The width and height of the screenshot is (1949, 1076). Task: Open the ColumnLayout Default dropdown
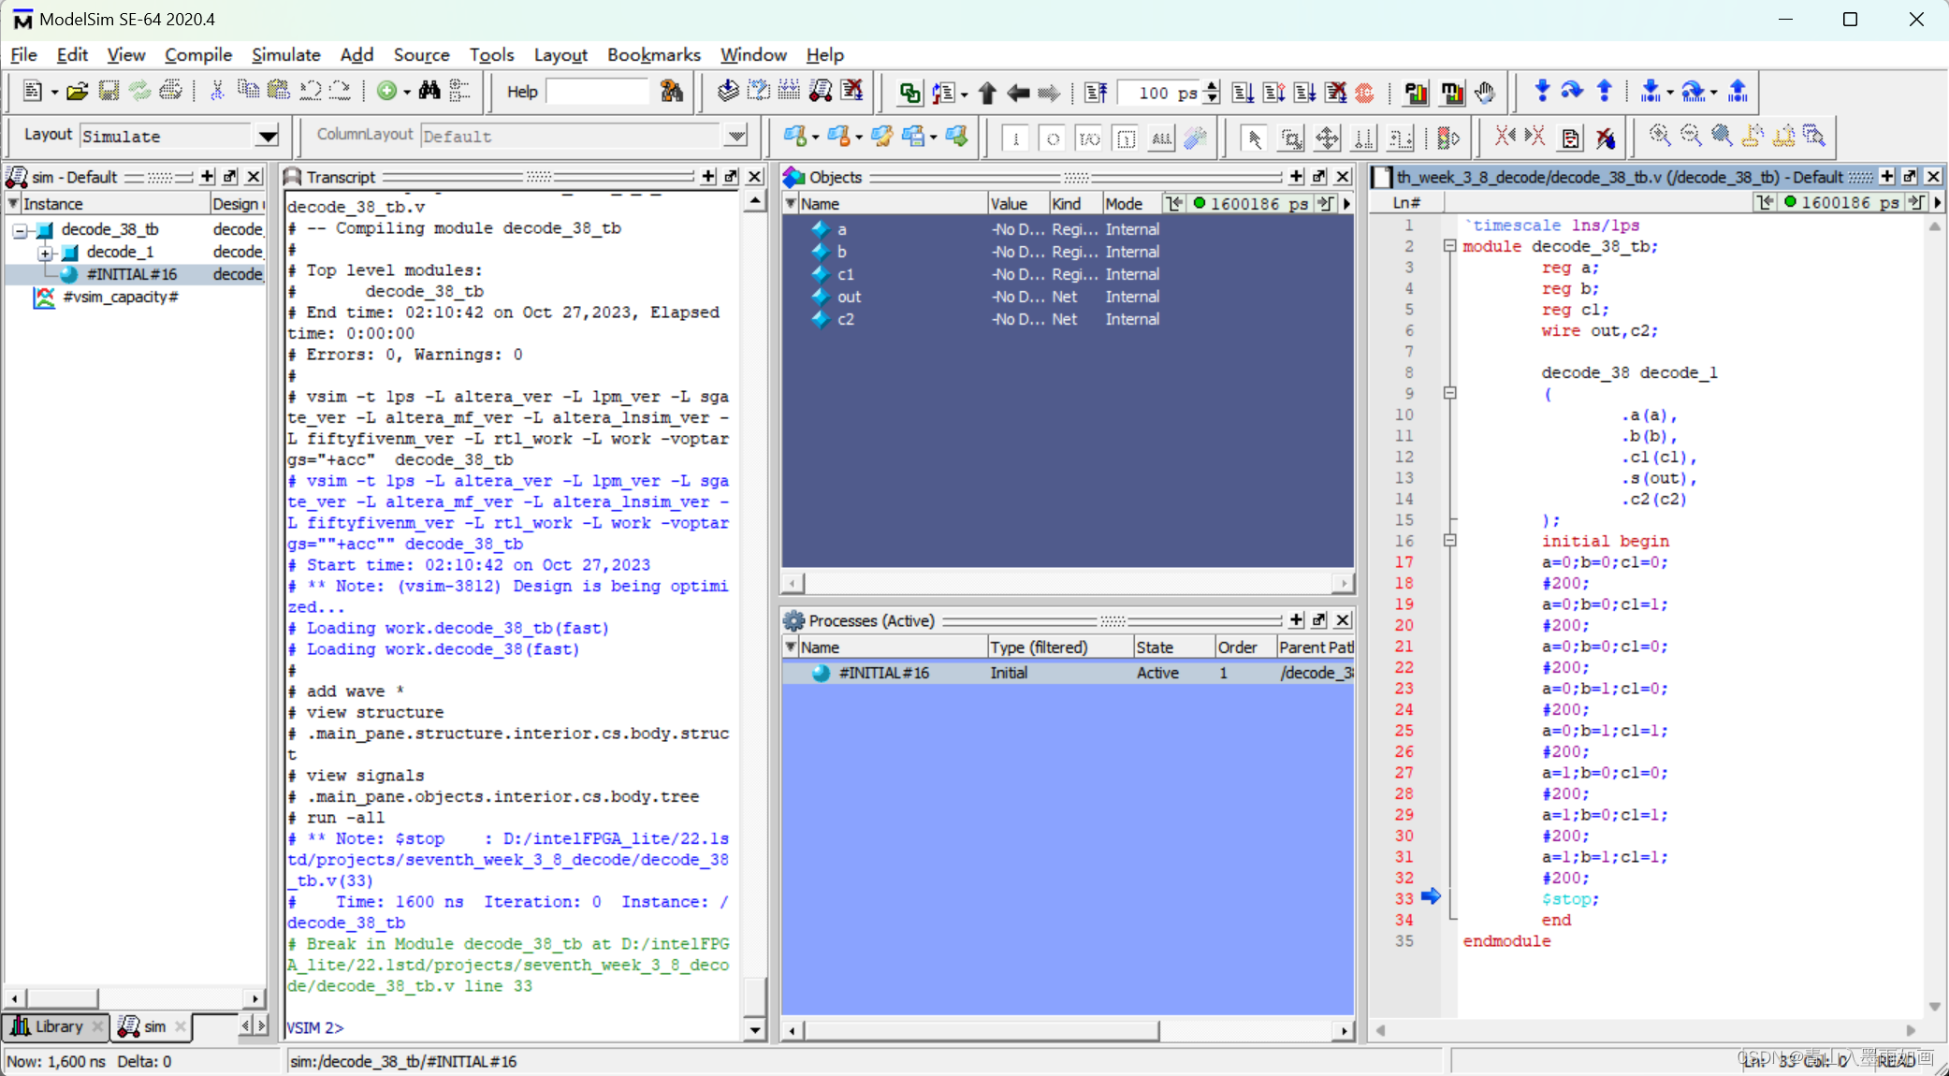tap(736, 136)
